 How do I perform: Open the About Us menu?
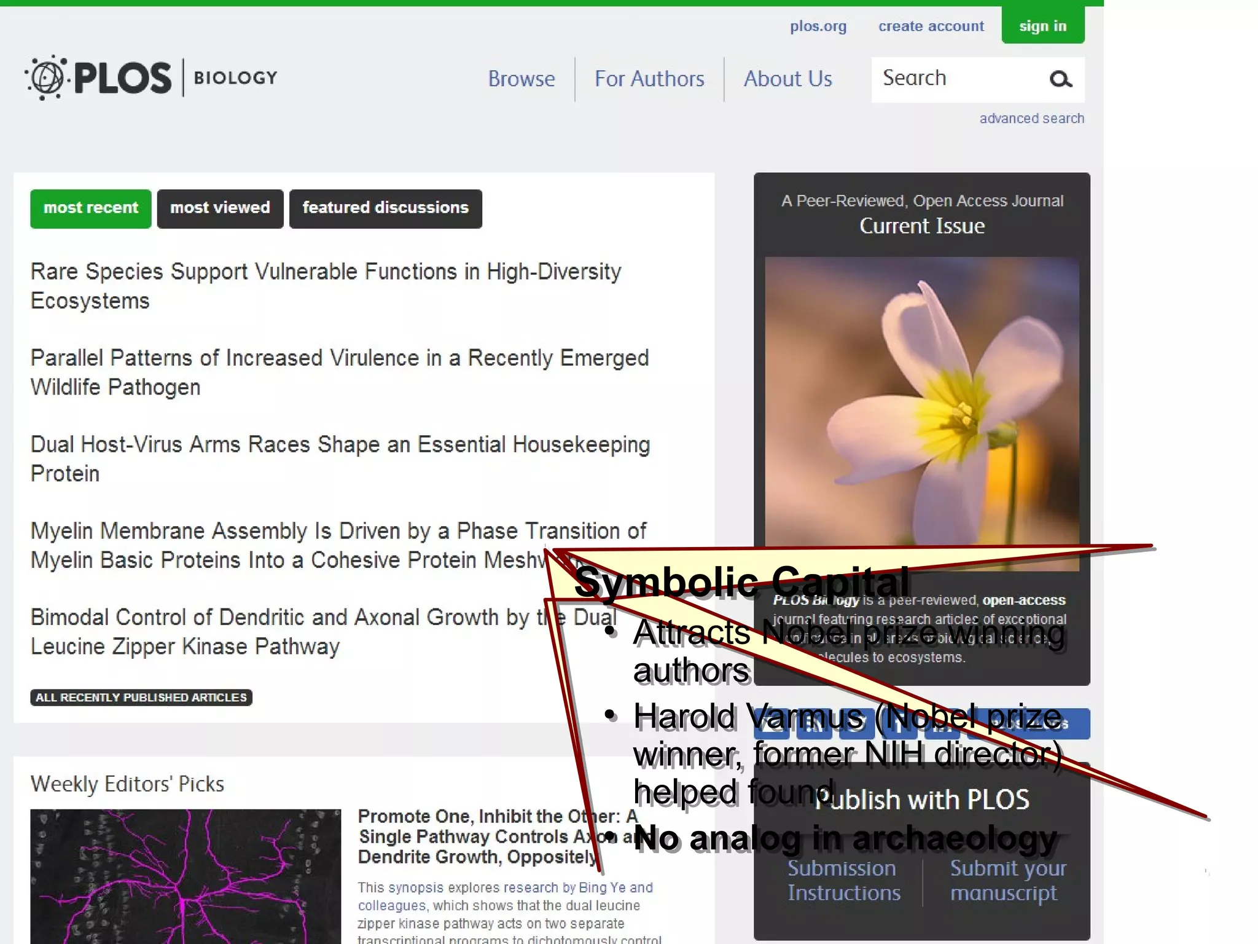787,79
